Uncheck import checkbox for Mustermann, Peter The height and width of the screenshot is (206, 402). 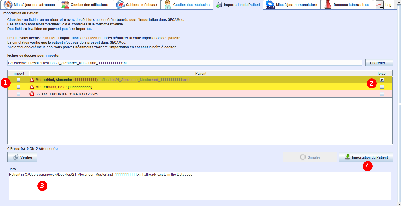coord(18,87)
